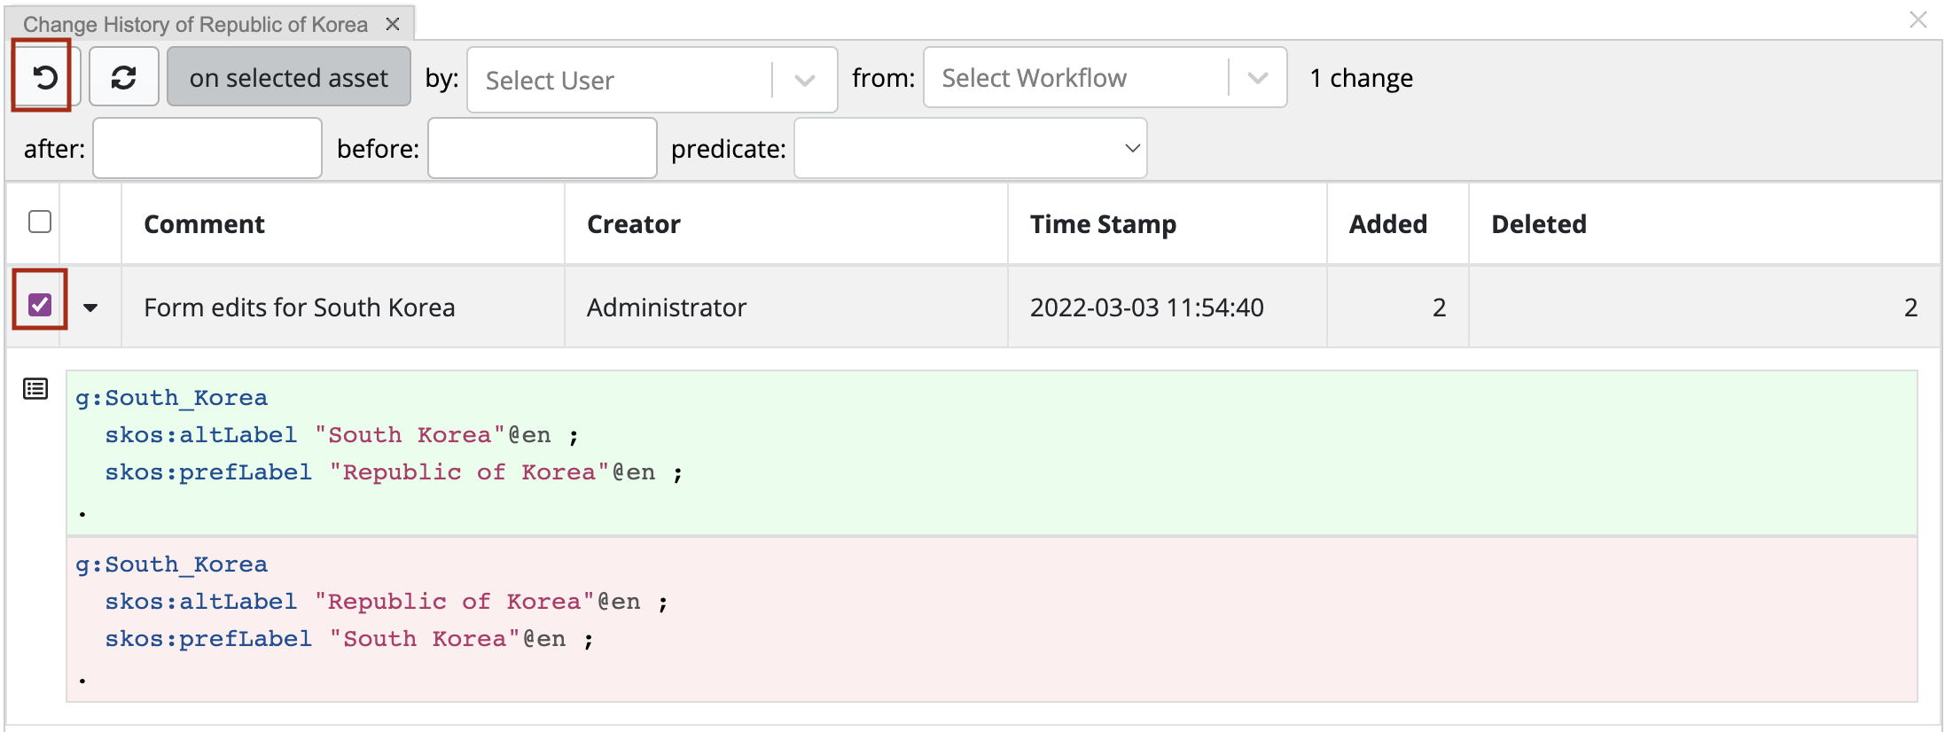Screen dimensions: 1945x732
Task: Click the Comment column header
Action: (204, 224)
